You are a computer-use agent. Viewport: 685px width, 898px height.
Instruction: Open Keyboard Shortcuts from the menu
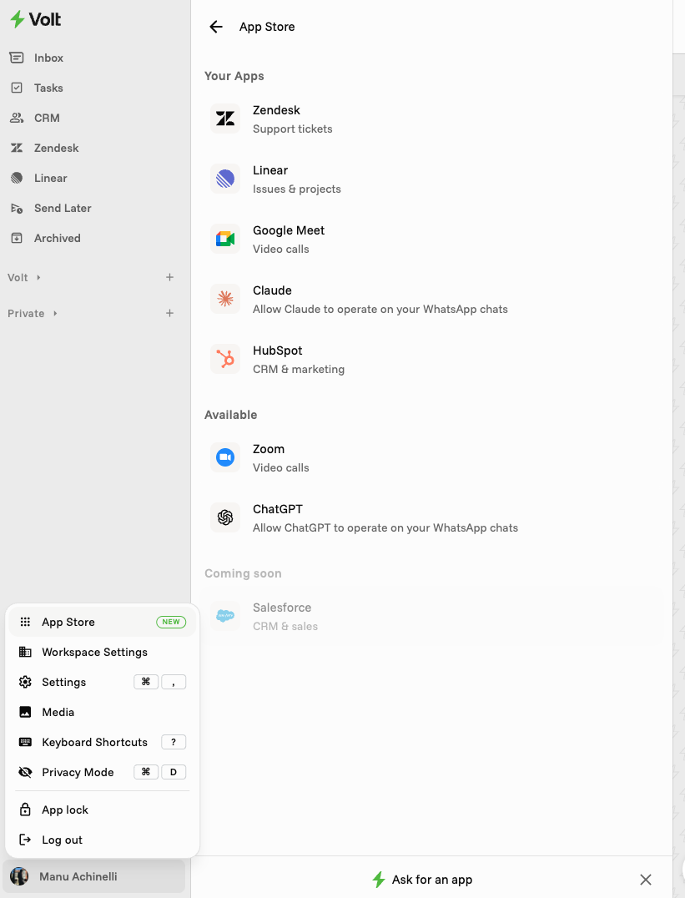coord(103,742)
